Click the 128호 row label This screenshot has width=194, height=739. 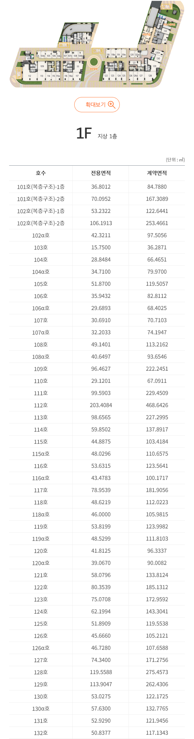41,672
